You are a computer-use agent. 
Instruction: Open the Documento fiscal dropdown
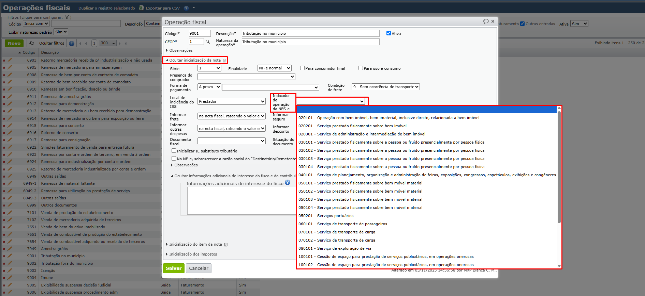point(232,141)
